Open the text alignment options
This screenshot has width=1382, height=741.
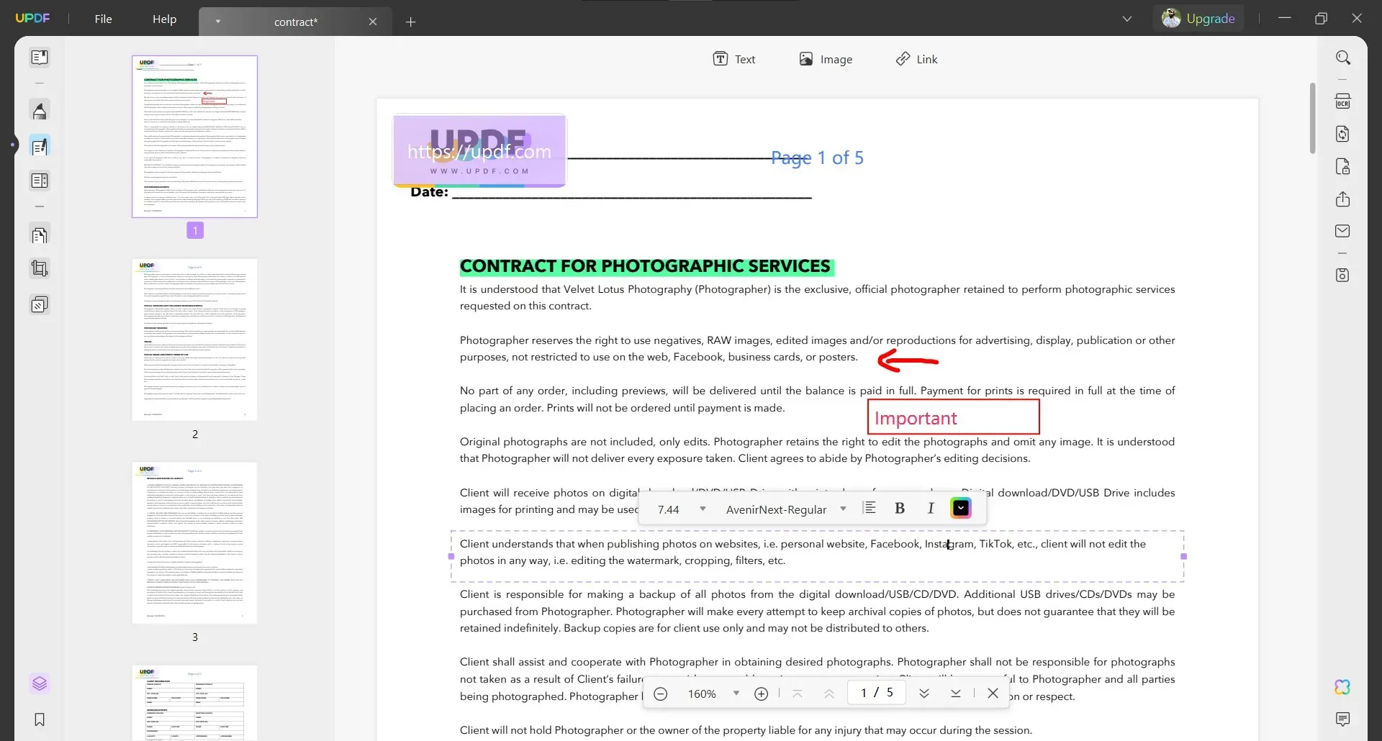coord(870,509)
